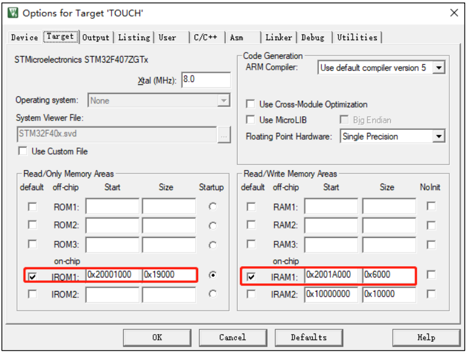Select ROM1 Startup radio button

(213, 207)
